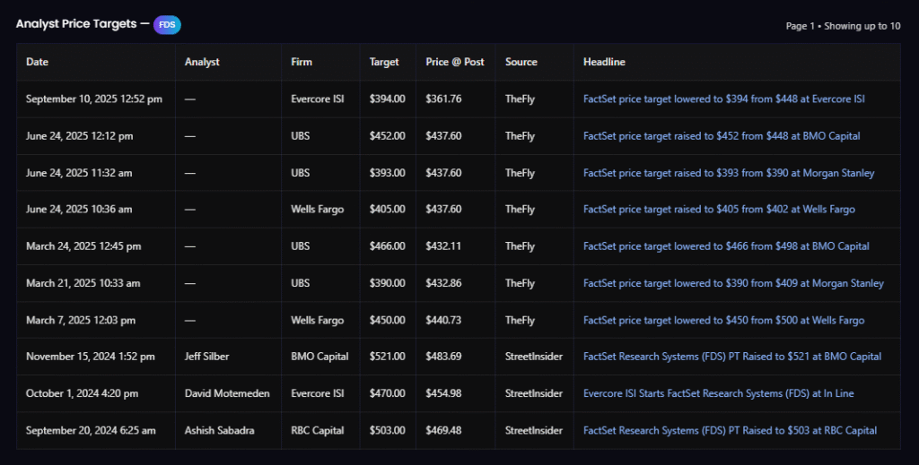Open the PT Raised to $503 at RBC Capital link
919x465 pixels.
[730, 430]
